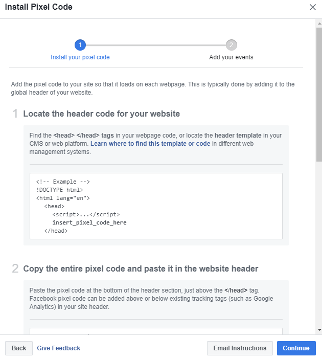Screen dimensions: 322x359
Task: Click heading 'Copy the entire pixel code and paste it'
Action: [x=141, y=269]
